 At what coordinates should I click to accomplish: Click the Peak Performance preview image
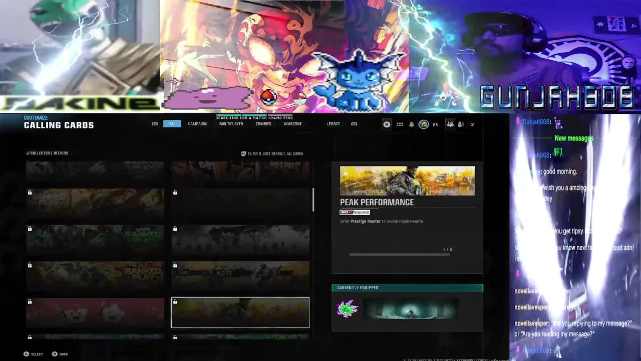tap(408, 181)
